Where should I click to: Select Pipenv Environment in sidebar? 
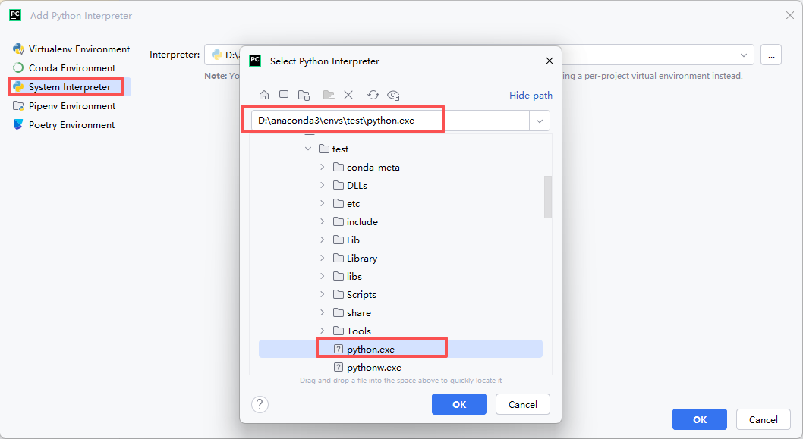tap(65, 106)
